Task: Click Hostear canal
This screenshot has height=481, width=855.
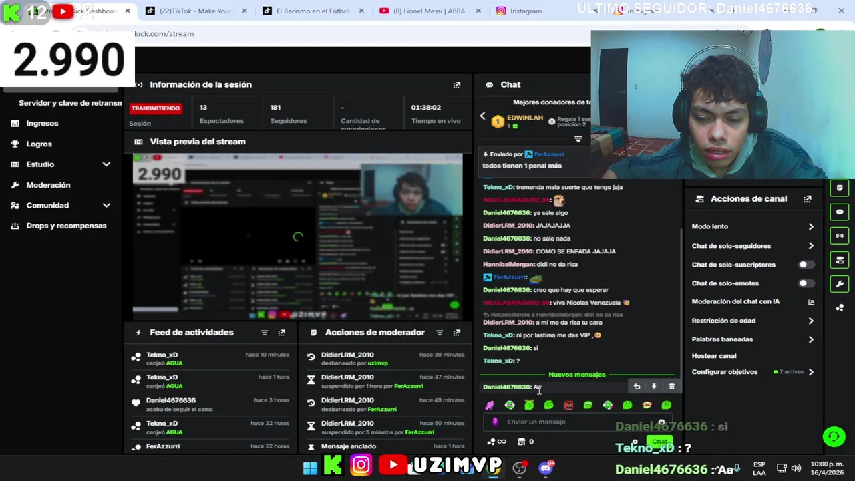Action: tap(714, 356)
